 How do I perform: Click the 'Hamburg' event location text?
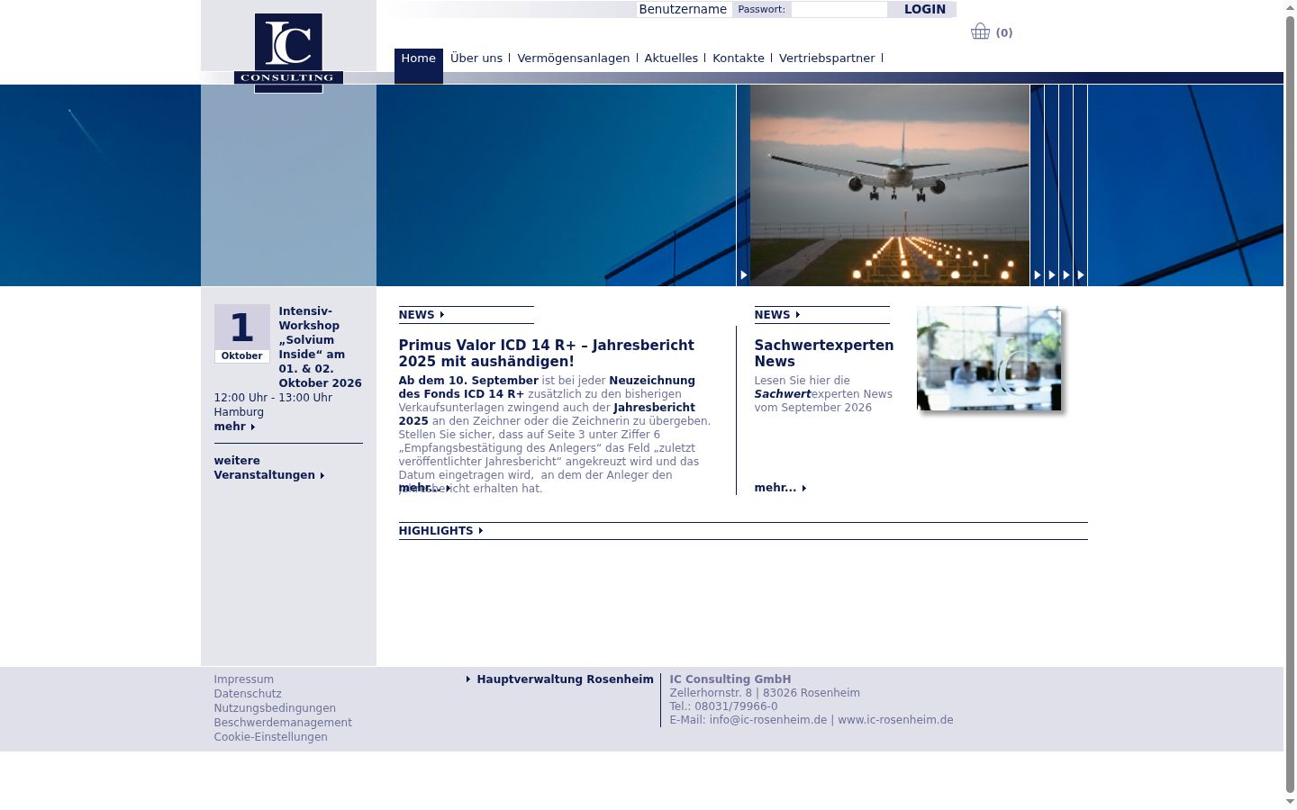[239, 412]
